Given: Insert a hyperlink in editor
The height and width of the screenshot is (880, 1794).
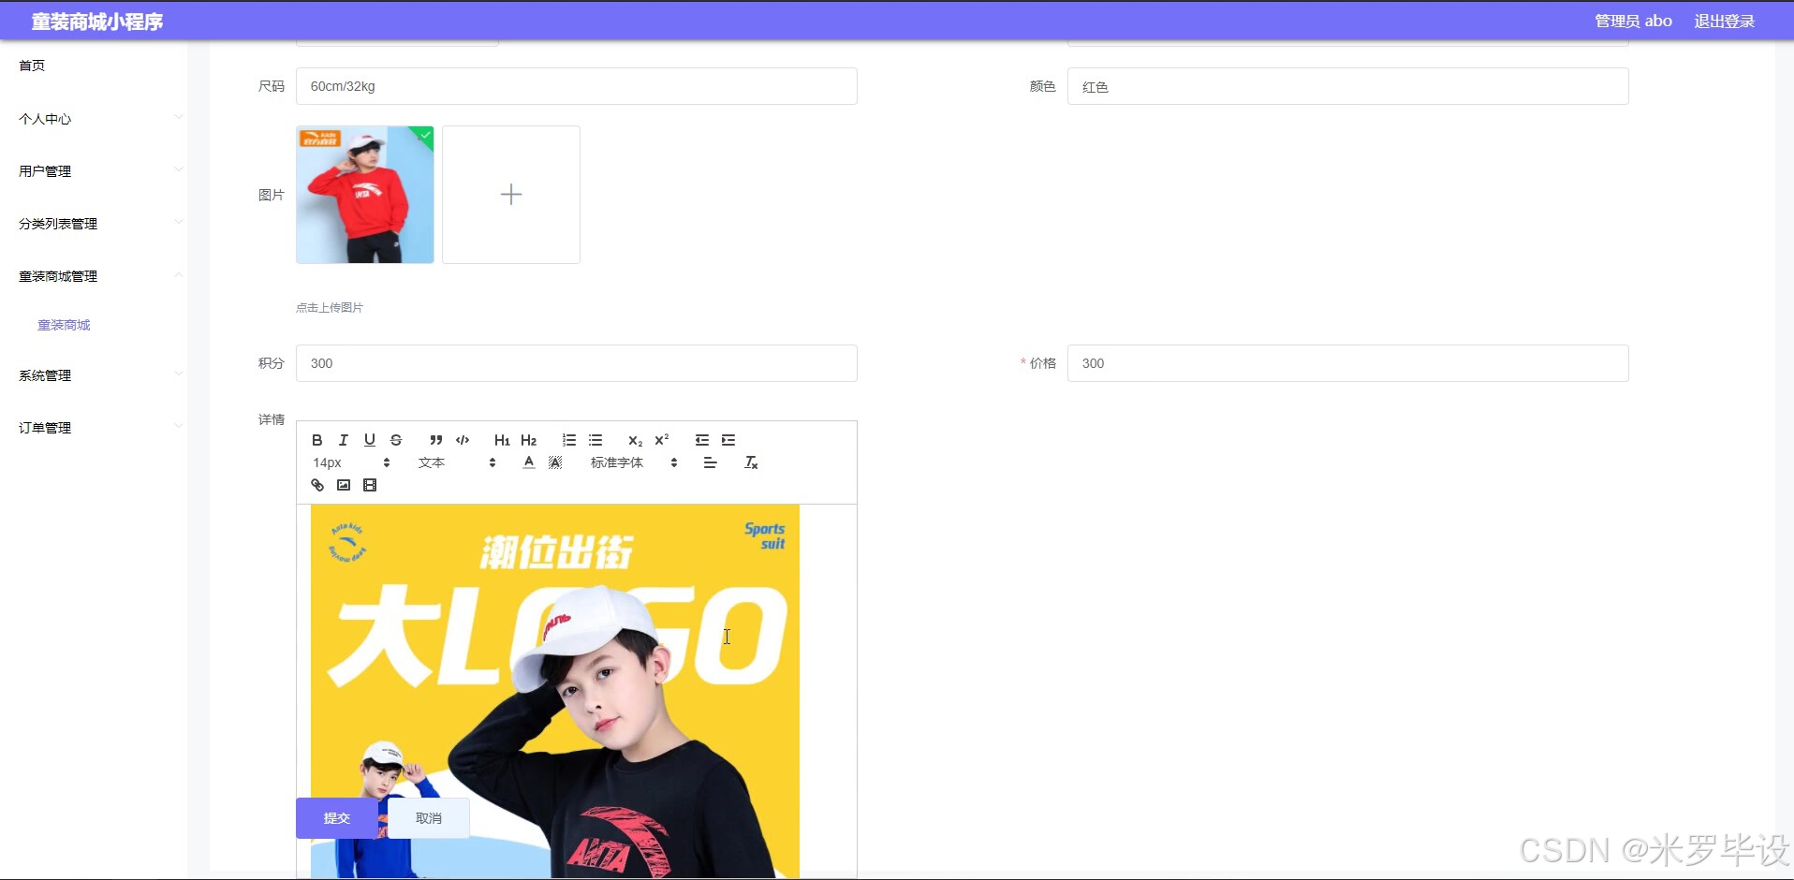Looking at the screenshot, I should pyautogui.click(x=317, y=485).
